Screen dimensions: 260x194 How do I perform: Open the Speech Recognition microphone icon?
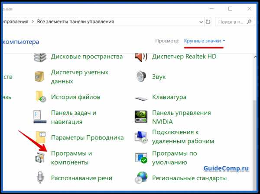click(40, 178)
